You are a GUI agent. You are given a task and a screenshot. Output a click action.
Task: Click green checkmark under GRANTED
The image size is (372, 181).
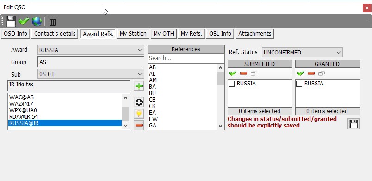pyautogui.click(x=300, y=74)
